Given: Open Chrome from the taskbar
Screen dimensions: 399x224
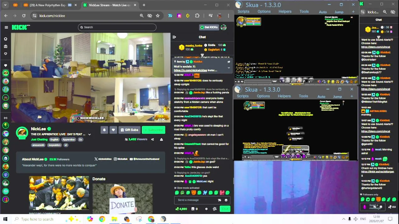Looking at the screenshot, I should (x=102, y=219).
